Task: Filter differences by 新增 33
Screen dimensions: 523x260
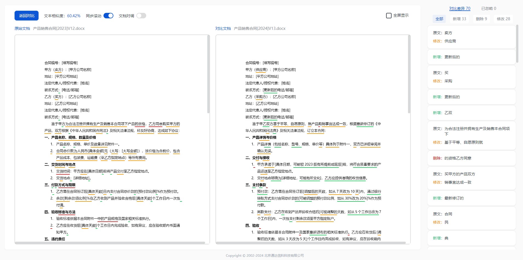Action: click(459, 19)
